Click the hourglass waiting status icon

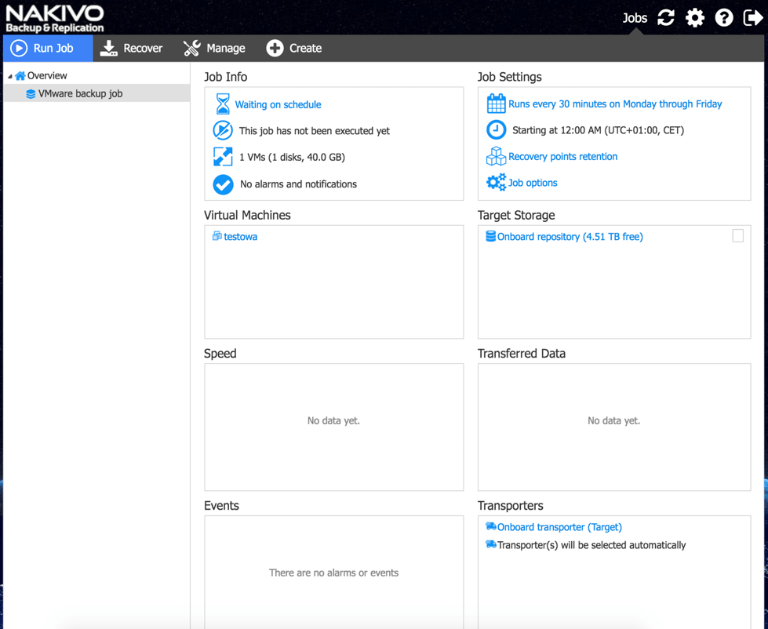[x=223, y=104]
